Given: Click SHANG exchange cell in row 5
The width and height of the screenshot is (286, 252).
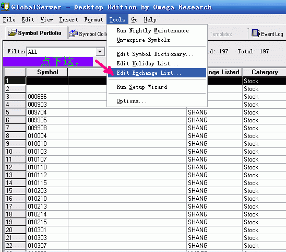Looking at the screenshot, I should click(x=214, y=112).
